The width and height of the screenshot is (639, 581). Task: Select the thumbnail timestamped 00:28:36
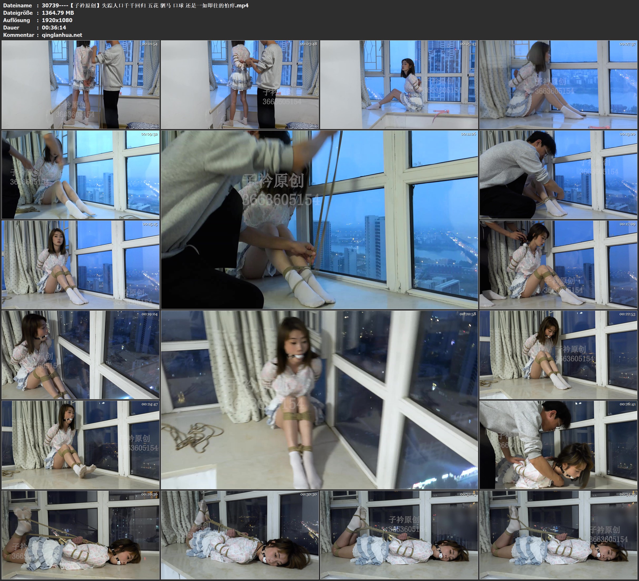81,535
